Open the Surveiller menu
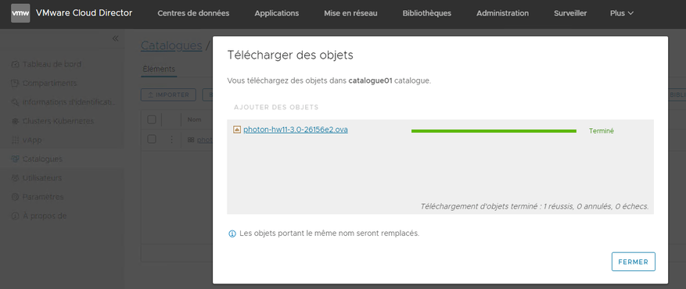Viewport: 686px width, 289px height. [570, 13]
